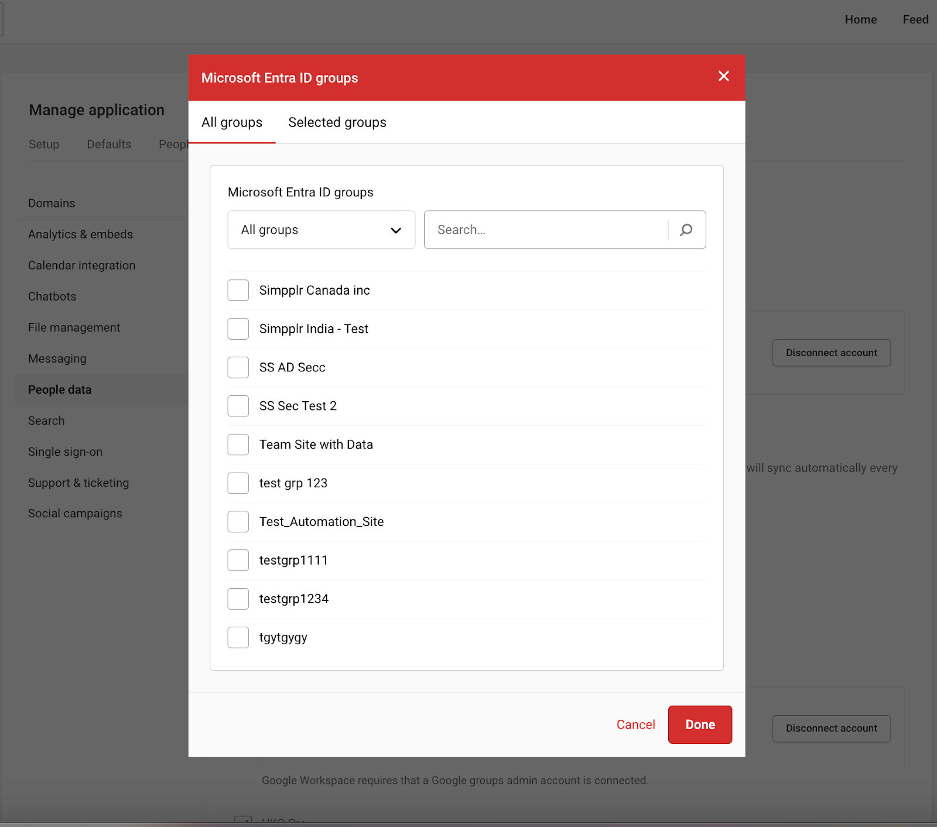Click the Team Site with Data label
937x827 pixels.
click(x=316, y=445)
